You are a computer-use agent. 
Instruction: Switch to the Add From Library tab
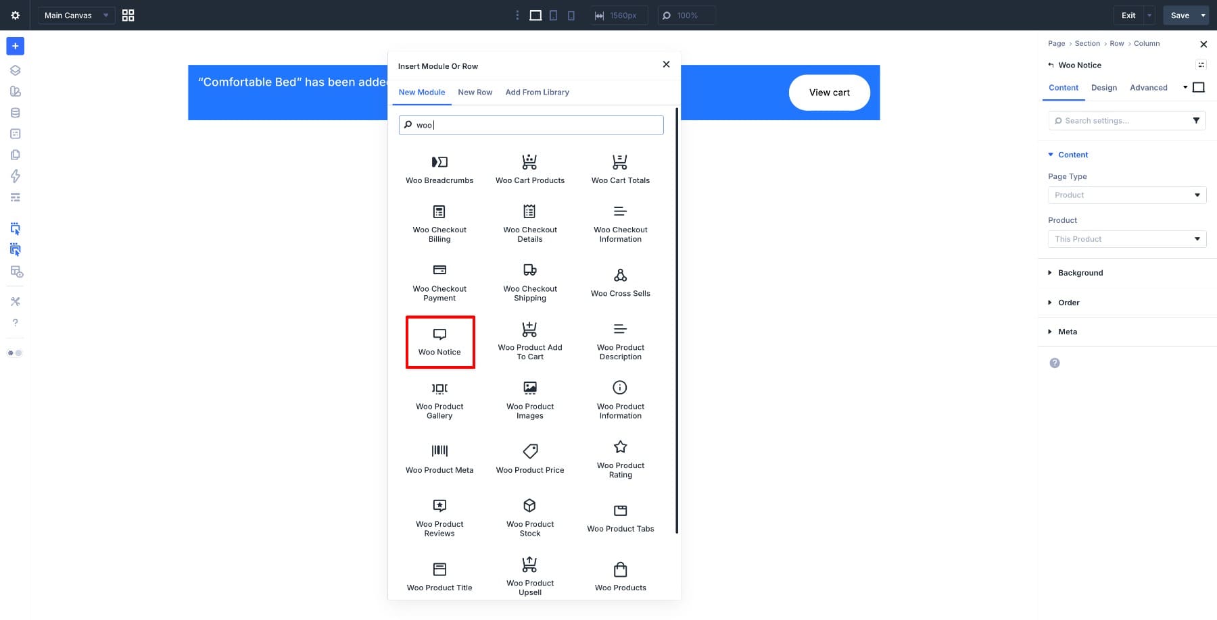pos(538,92)
